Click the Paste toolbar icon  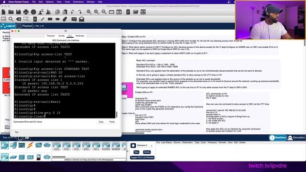[65, 12]
